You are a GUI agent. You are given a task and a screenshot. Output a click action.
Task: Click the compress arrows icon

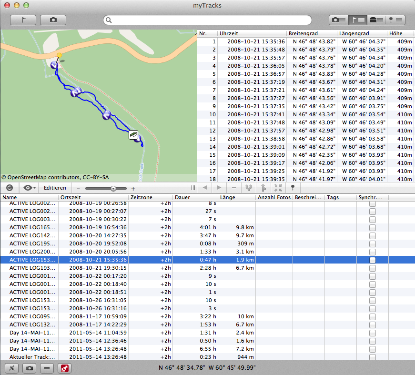(278, 188)
